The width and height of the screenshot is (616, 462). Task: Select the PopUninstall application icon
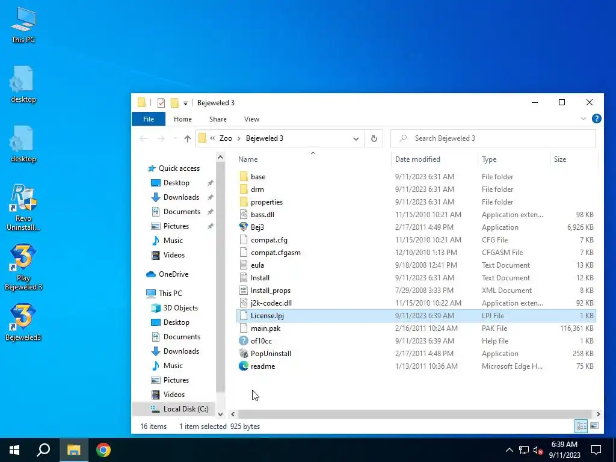click(244, 354)
